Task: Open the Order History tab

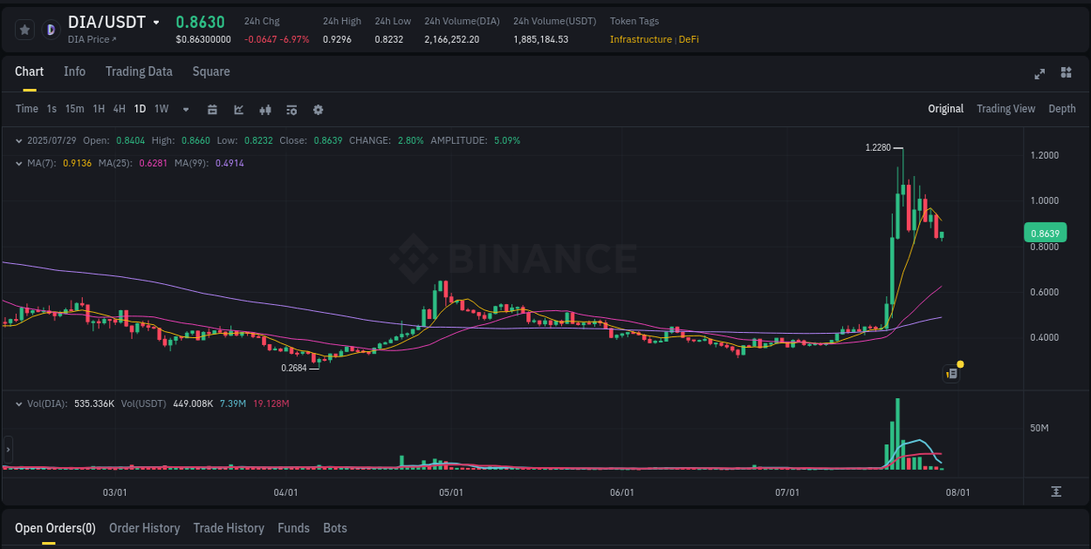Action: [x=144, y=528]
